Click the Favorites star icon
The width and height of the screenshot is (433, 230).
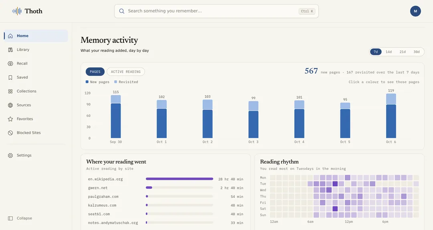pyautogui.click(x=10, y=119)
